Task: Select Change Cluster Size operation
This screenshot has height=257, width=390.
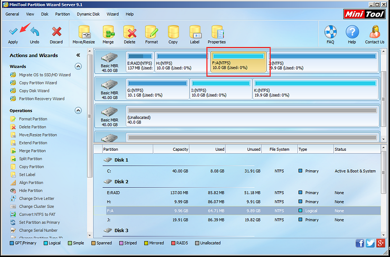Action: pyautogui.click(x=32, y=206)
